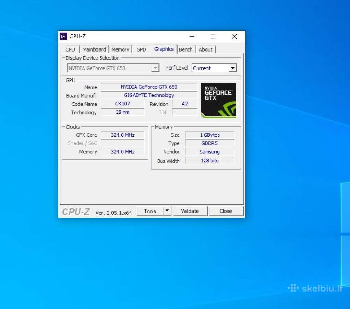This screenshot has width=350, height=309.
Task: Minimize the CPU-Z window
Action: [x=192, y=36]
